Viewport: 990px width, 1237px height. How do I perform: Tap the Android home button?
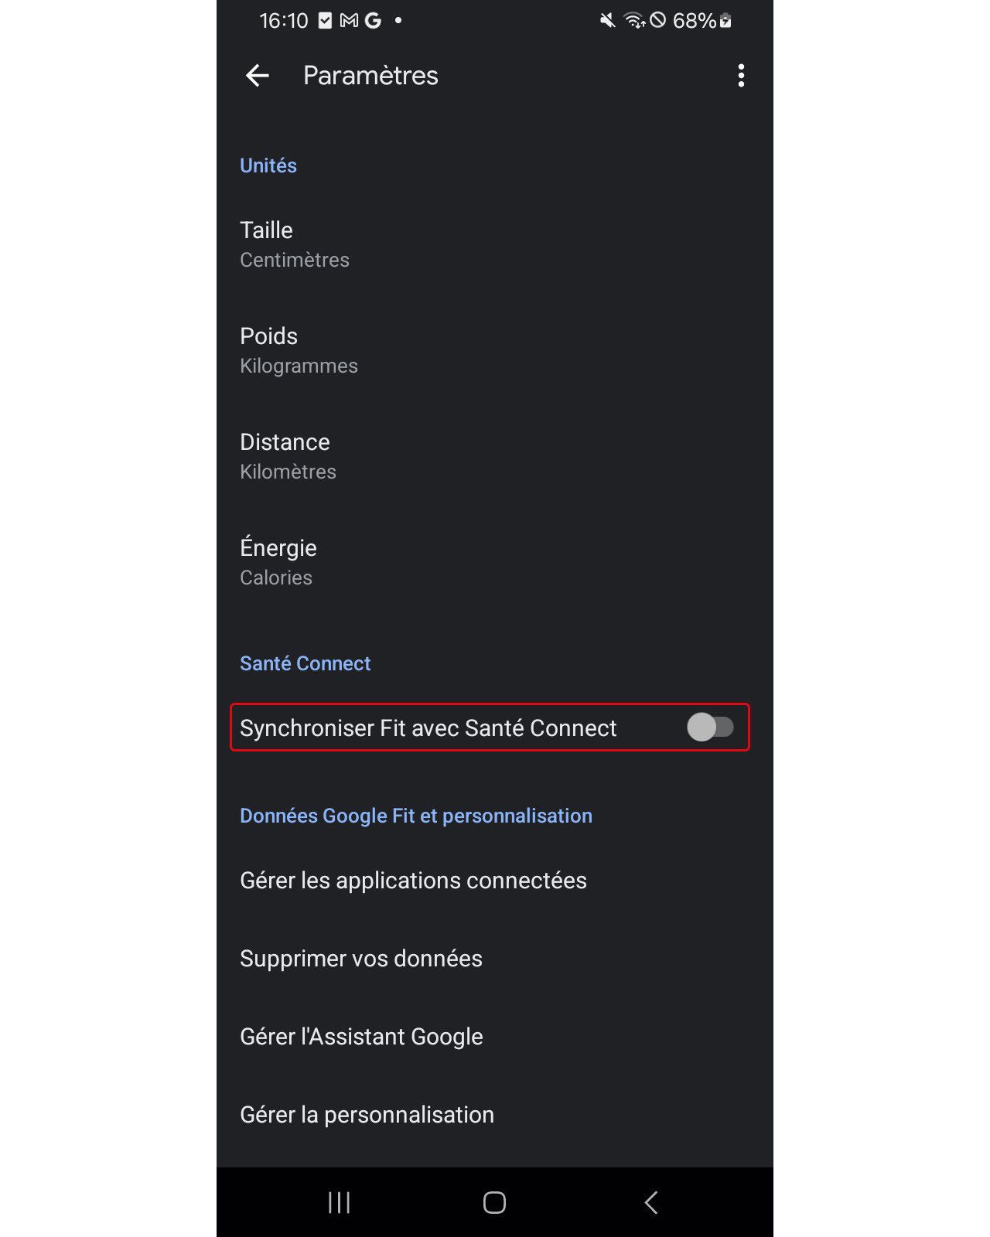click(x=495, y=1202)
